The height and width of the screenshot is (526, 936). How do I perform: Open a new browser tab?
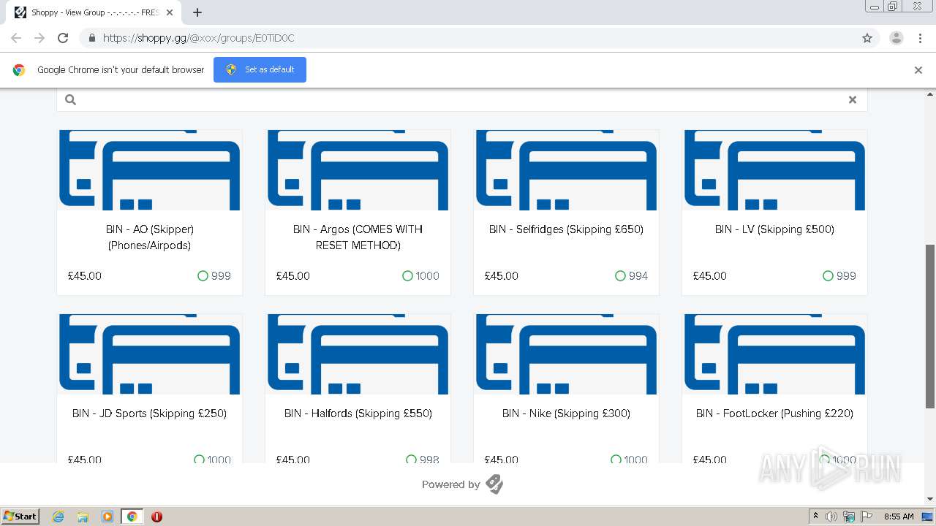pos(197,12)
